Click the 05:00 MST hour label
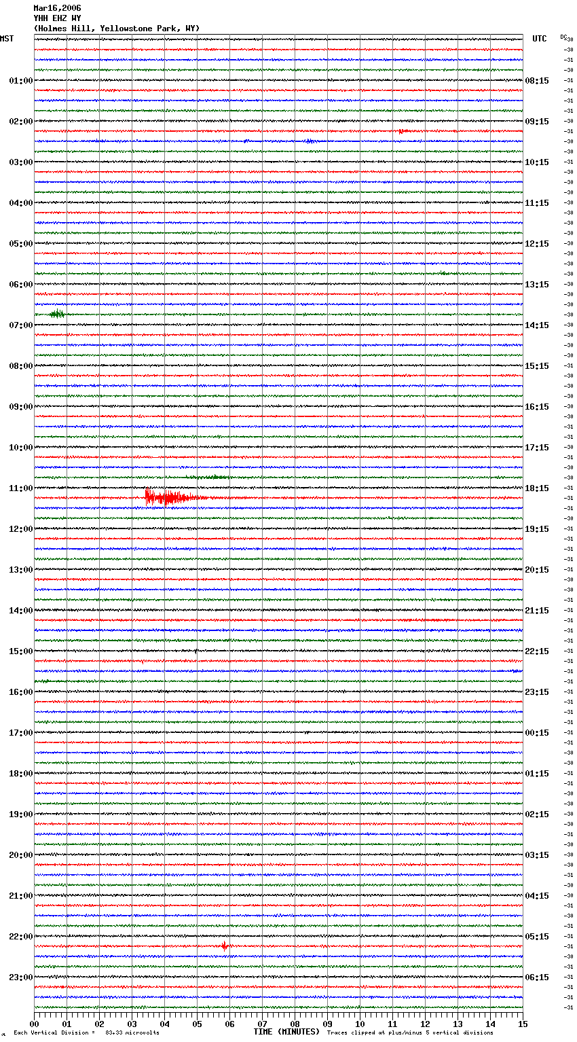This screenshot has width=577, height=1042. (21, 244)
